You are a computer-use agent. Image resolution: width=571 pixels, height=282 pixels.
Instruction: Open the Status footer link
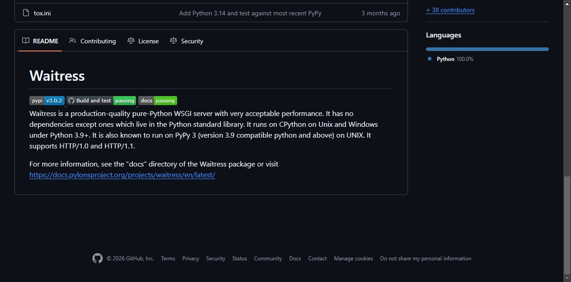click(x=239, y=259)
